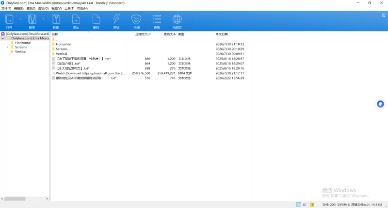Screen dimensions: 388x208
Task: Sort by compressed size (压缩后大小) column header
Action: pos(143,34)
